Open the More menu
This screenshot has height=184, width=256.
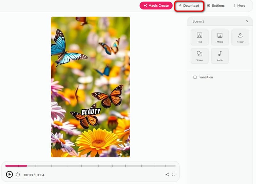coord(239,5)
